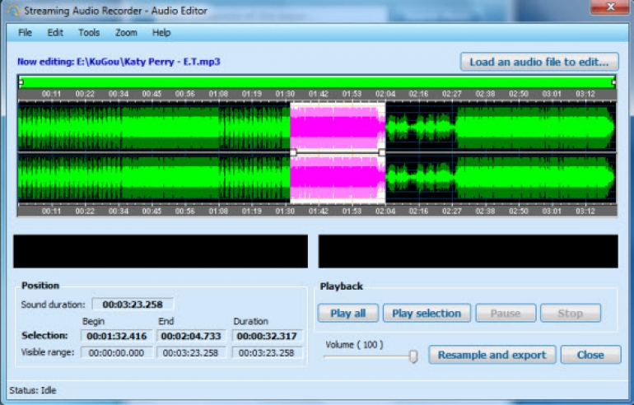This screenshot has height=405, width=634.
Task: Click the Volume slider handle
Action: [413, 356]
